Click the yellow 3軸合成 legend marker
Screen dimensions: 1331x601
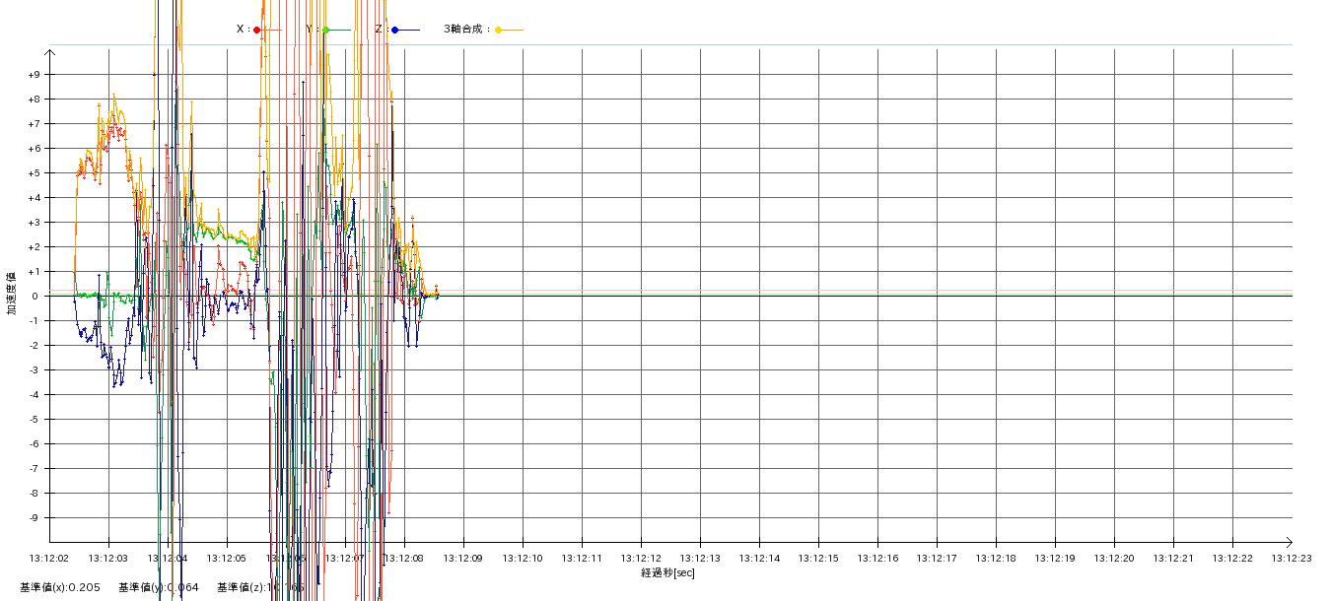pyautogui.click(x=498, y=30)
